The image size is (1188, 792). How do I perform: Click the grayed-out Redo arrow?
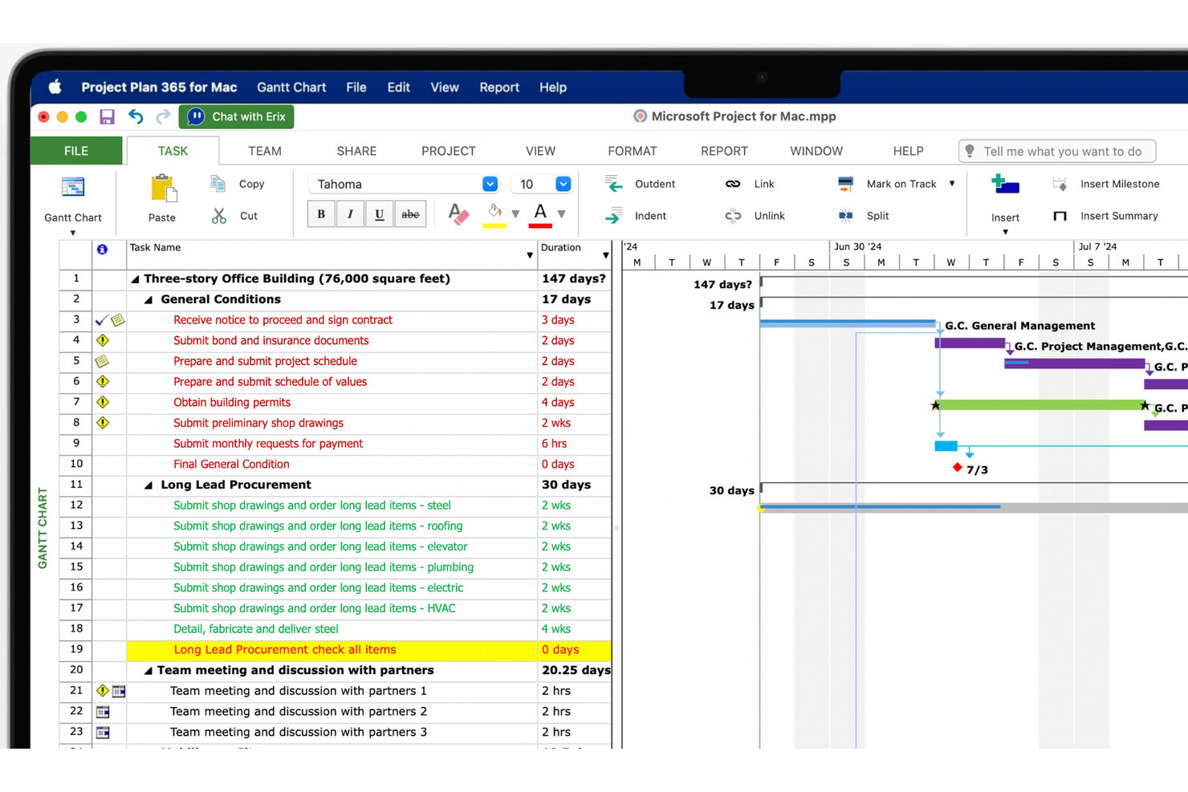pyautogui.click(x=163, y=117)
